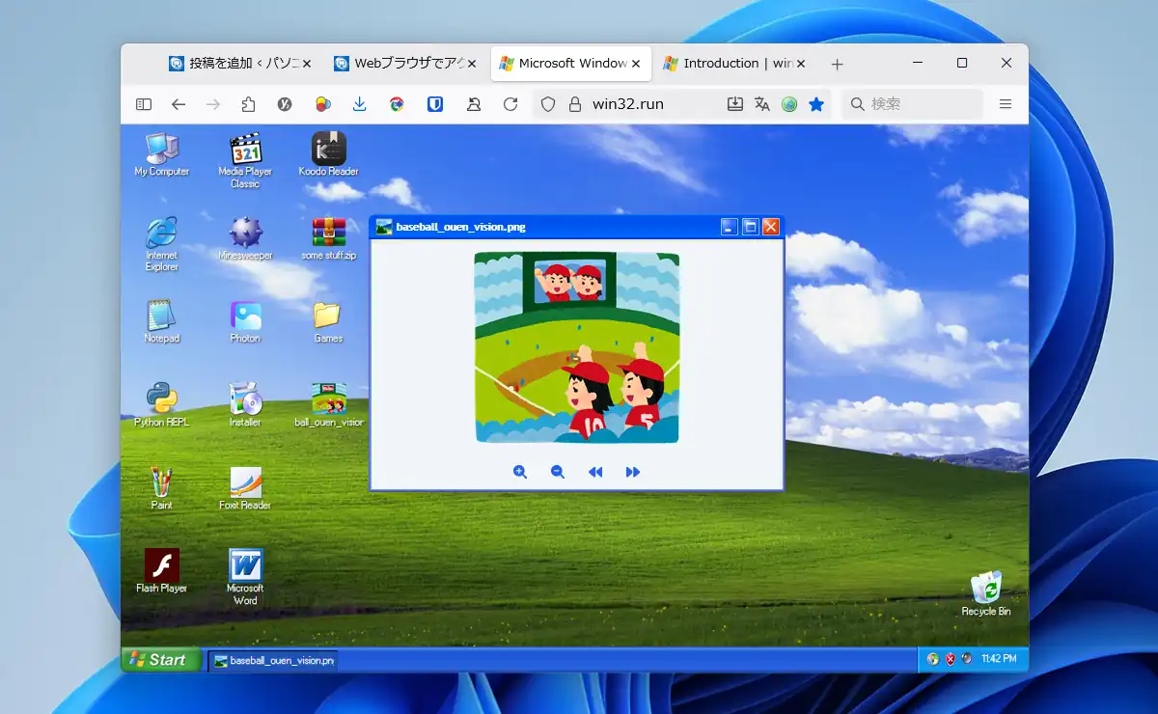
Task: Open the Minesweeper desktop icon
Action: tap(245, 234)
